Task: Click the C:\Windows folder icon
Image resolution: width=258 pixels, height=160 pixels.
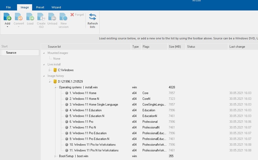Action: (x=55, y=70)
